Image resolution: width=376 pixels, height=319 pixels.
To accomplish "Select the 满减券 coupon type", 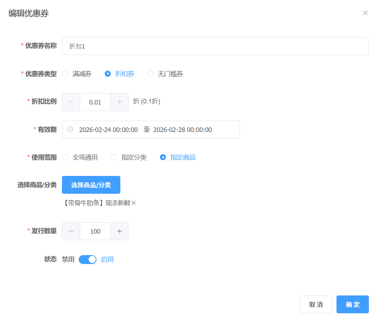I will pos(65,74).
